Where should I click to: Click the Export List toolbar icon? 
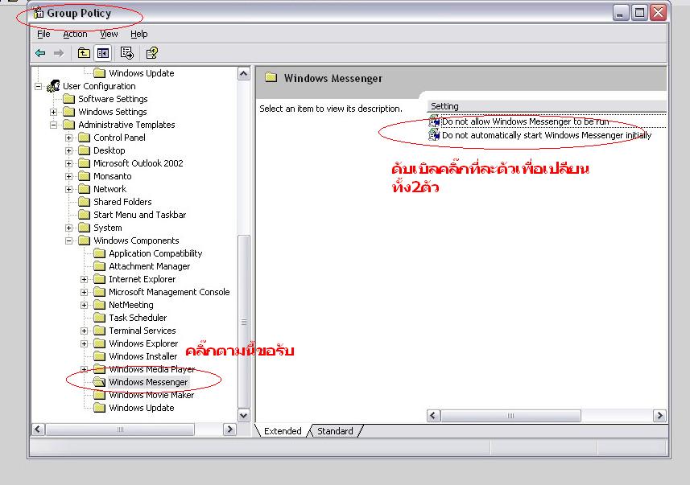point(126,53)
